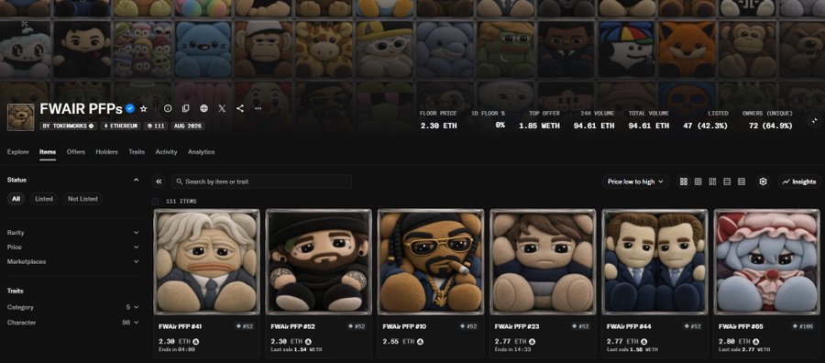Switch to the Offers tab
Image resolution: width=825 pixels, height=363 pixels.
[x=76, y=152]
